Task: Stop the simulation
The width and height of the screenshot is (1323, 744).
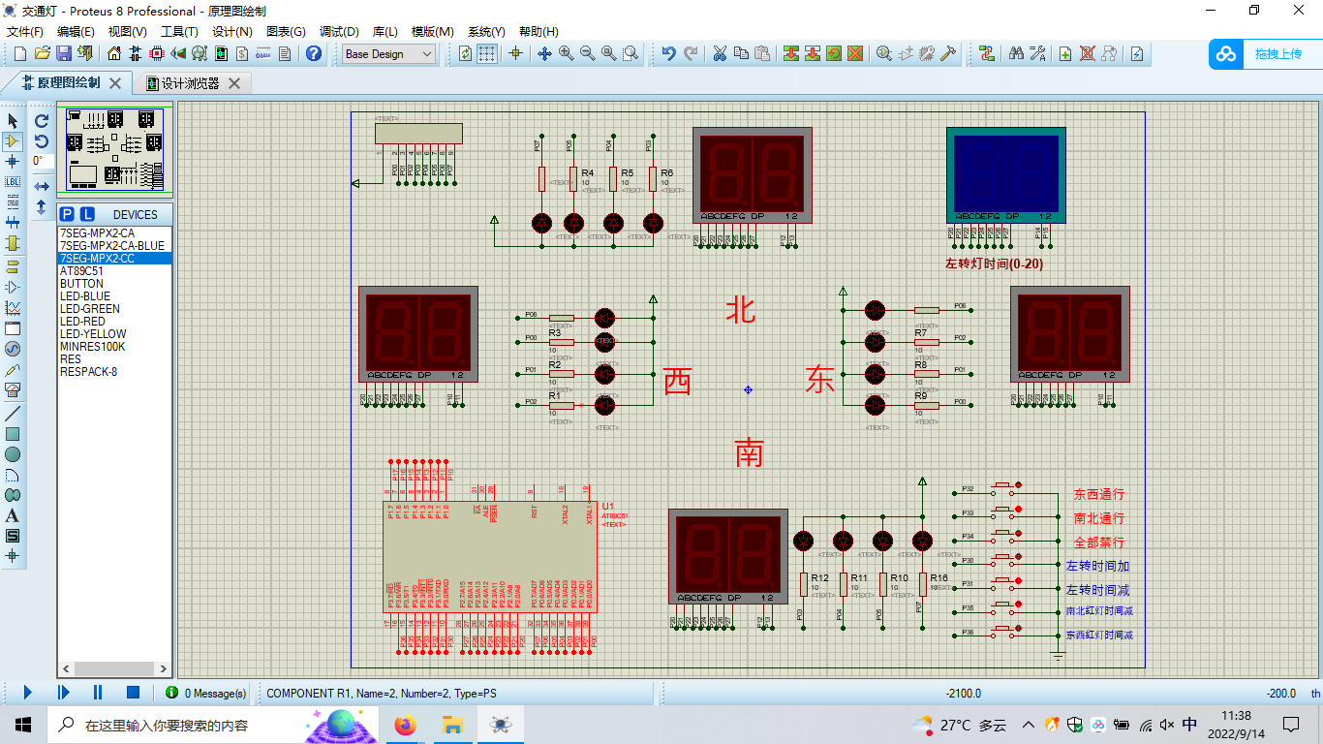Action: click(x=134, y=693)
